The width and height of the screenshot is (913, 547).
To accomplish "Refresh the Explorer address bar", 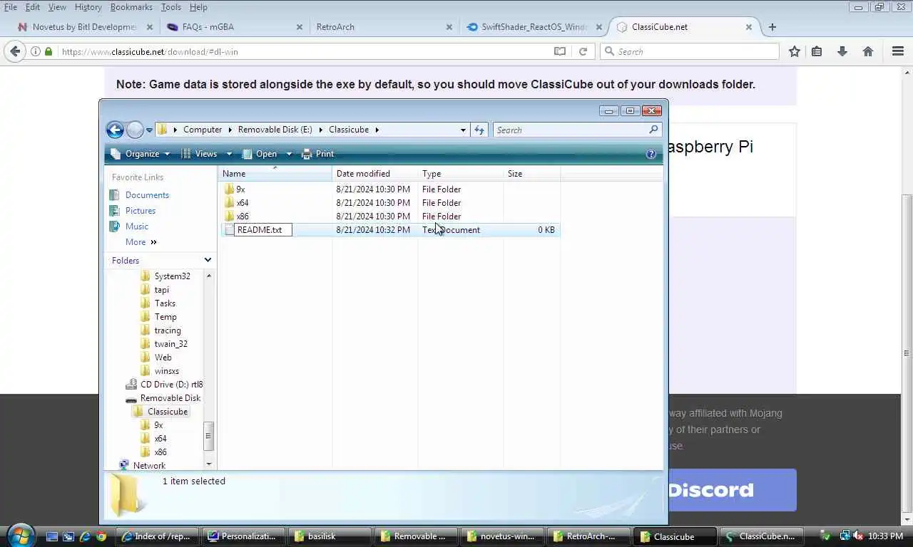I will (479, 130).
